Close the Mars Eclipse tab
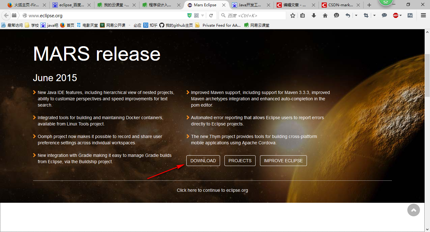This screenshot has height=232, width=430. pos(224,5)
